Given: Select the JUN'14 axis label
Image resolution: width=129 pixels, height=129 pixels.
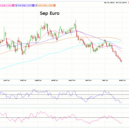Looking at the screenshot, I should pos(88,80).
